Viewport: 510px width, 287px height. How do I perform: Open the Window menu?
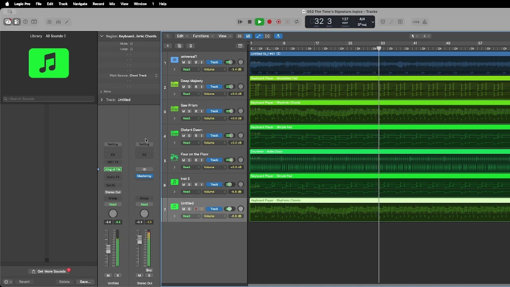point(140,4)
